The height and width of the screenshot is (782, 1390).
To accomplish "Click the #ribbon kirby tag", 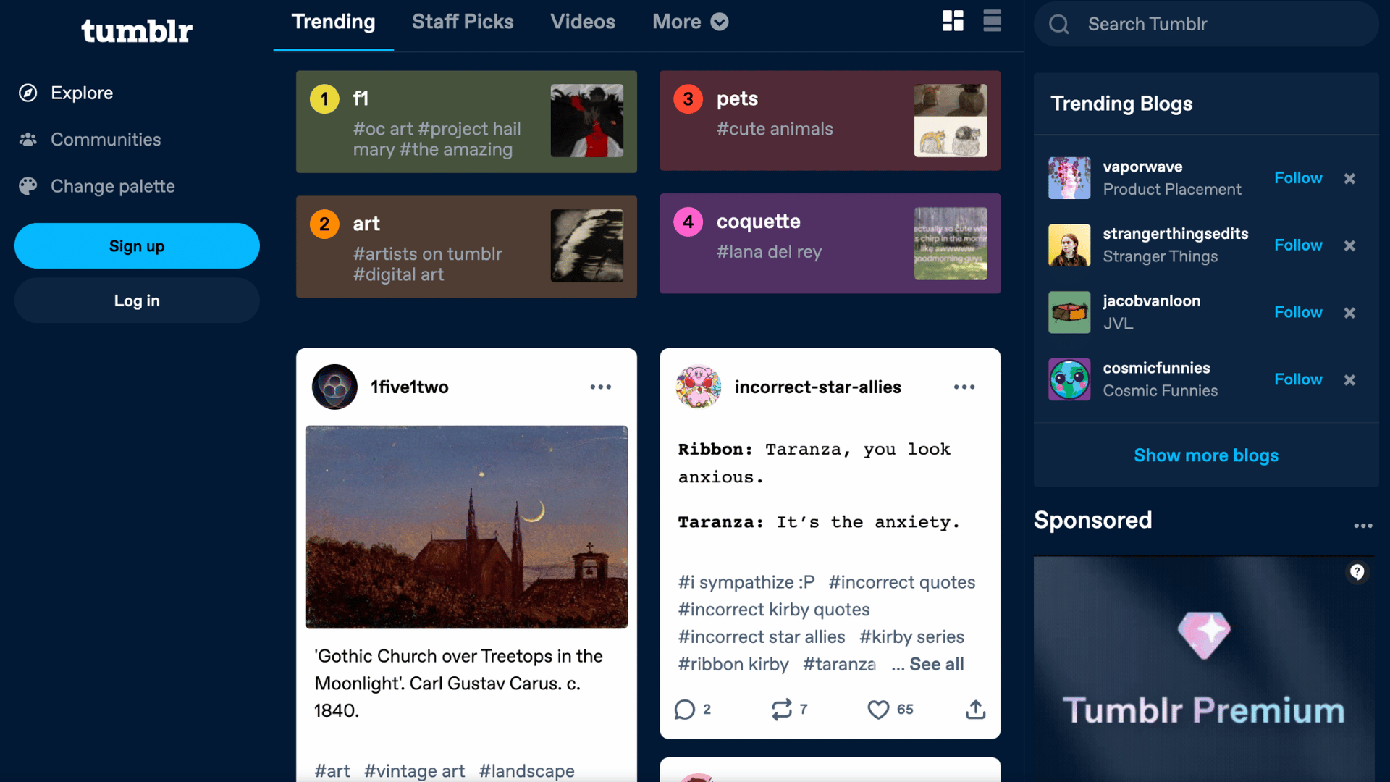I will click(x=733, y=664).
